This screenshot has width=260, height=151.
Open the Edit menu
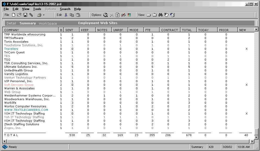click(x=15, y=9)
